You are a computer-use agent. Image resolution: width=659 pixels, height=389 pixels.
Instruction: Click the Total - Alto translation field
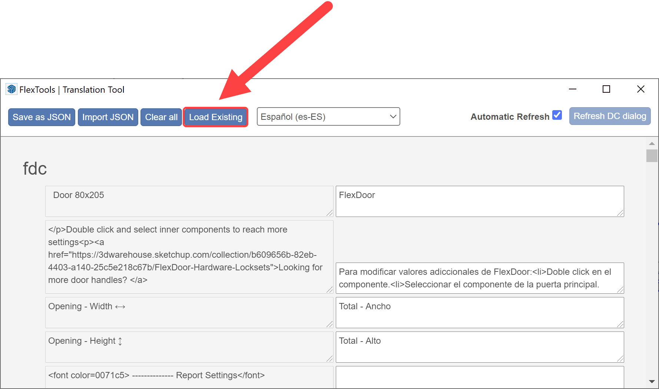tap(480, 347)
